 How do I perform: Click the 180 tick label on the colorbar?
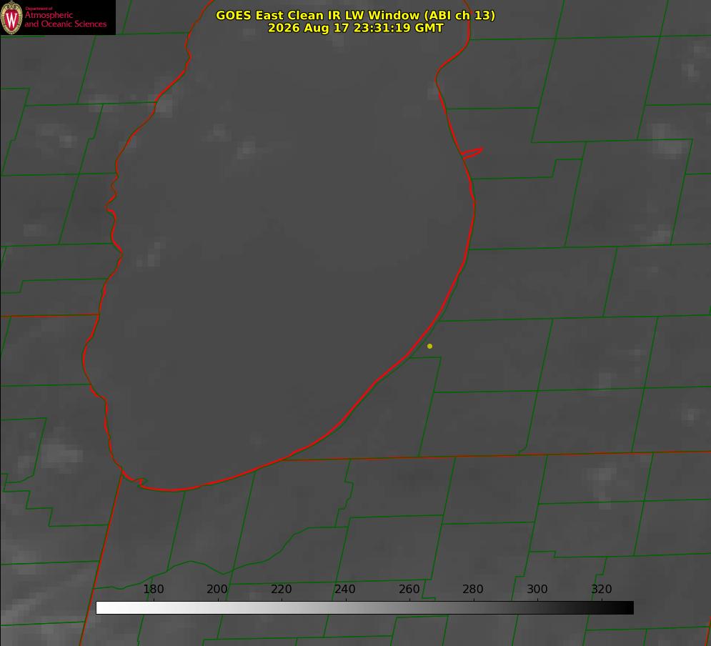coord(153,589)
